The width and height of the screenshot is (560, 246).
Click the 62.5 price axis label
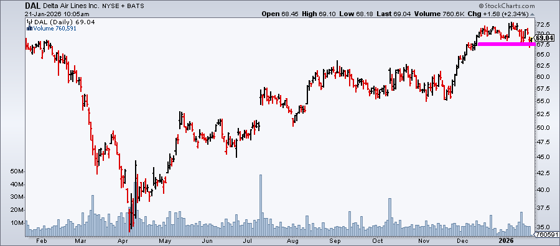click(x=543, y=66)
